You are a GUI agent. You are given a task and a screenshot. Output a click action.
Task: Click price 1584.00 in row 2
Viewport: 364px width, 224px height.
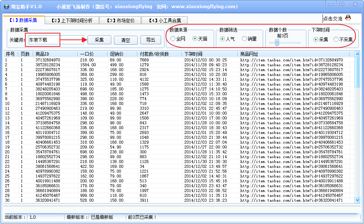click(x=88, y=65)
